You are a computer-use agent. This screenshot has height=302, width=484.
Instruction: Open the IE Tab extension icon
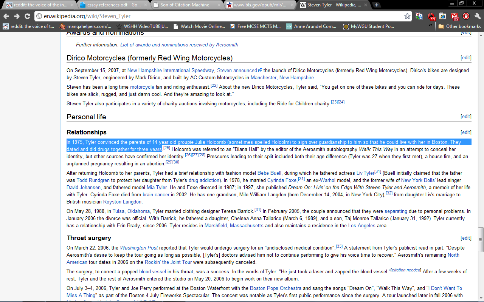click(443, 16)
